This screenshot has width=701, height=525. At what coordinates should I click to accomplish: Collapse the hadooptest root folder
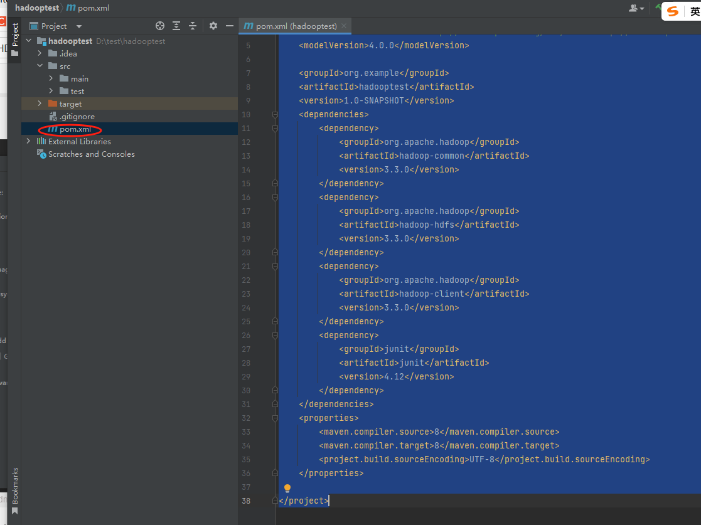pos(29,41)
